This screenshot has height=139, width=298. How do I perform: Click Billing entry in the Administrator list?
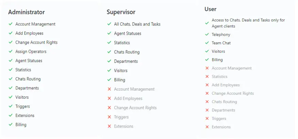[21, 125]
